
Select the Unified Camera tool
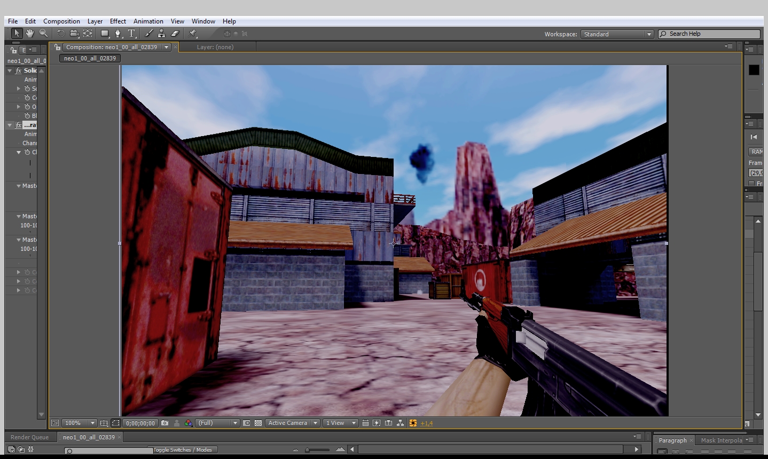click(74, 33)
